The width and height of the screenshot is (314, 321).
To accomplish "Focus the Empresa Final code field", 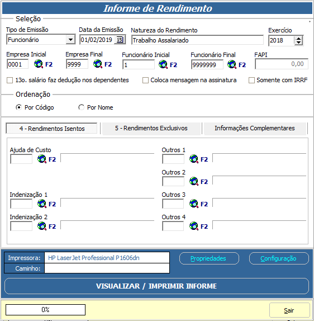I will tap(77, 64).
